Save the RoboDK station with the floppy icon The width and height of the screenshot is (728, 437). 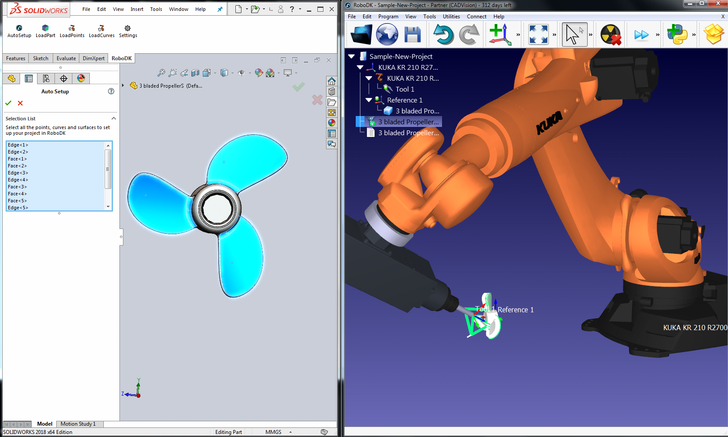click(x=412, y=34)
